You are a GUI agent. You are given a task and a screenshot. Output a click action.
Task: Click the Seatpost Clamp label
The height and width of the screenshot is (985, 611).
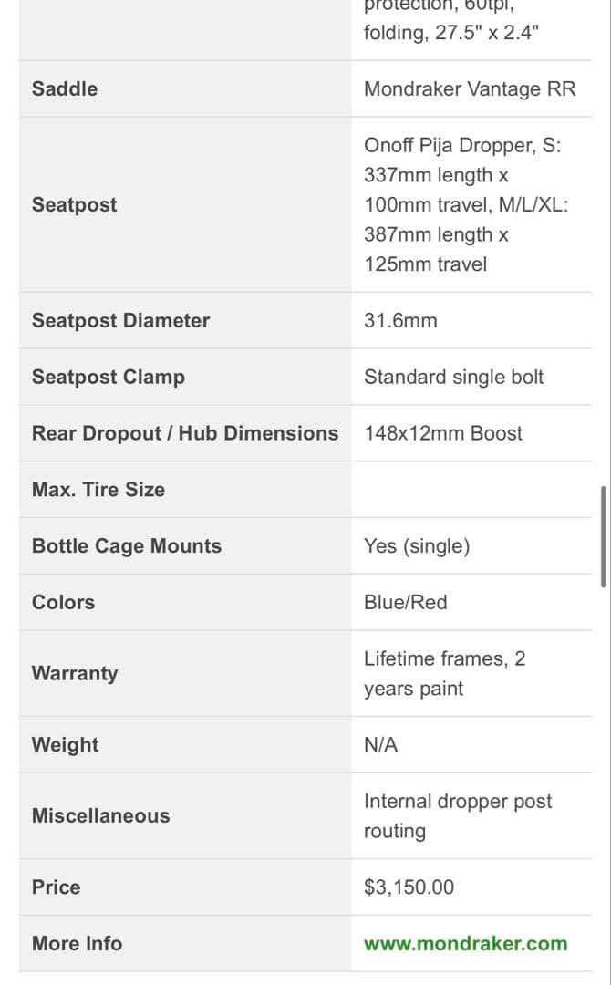coord(108,377)
